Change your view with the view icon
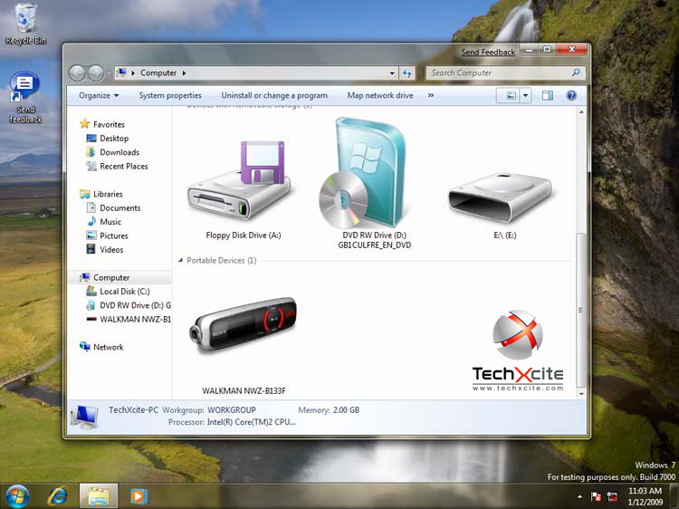Image resolution: width=679 pixels, height=509 pixels. point(511,95)
